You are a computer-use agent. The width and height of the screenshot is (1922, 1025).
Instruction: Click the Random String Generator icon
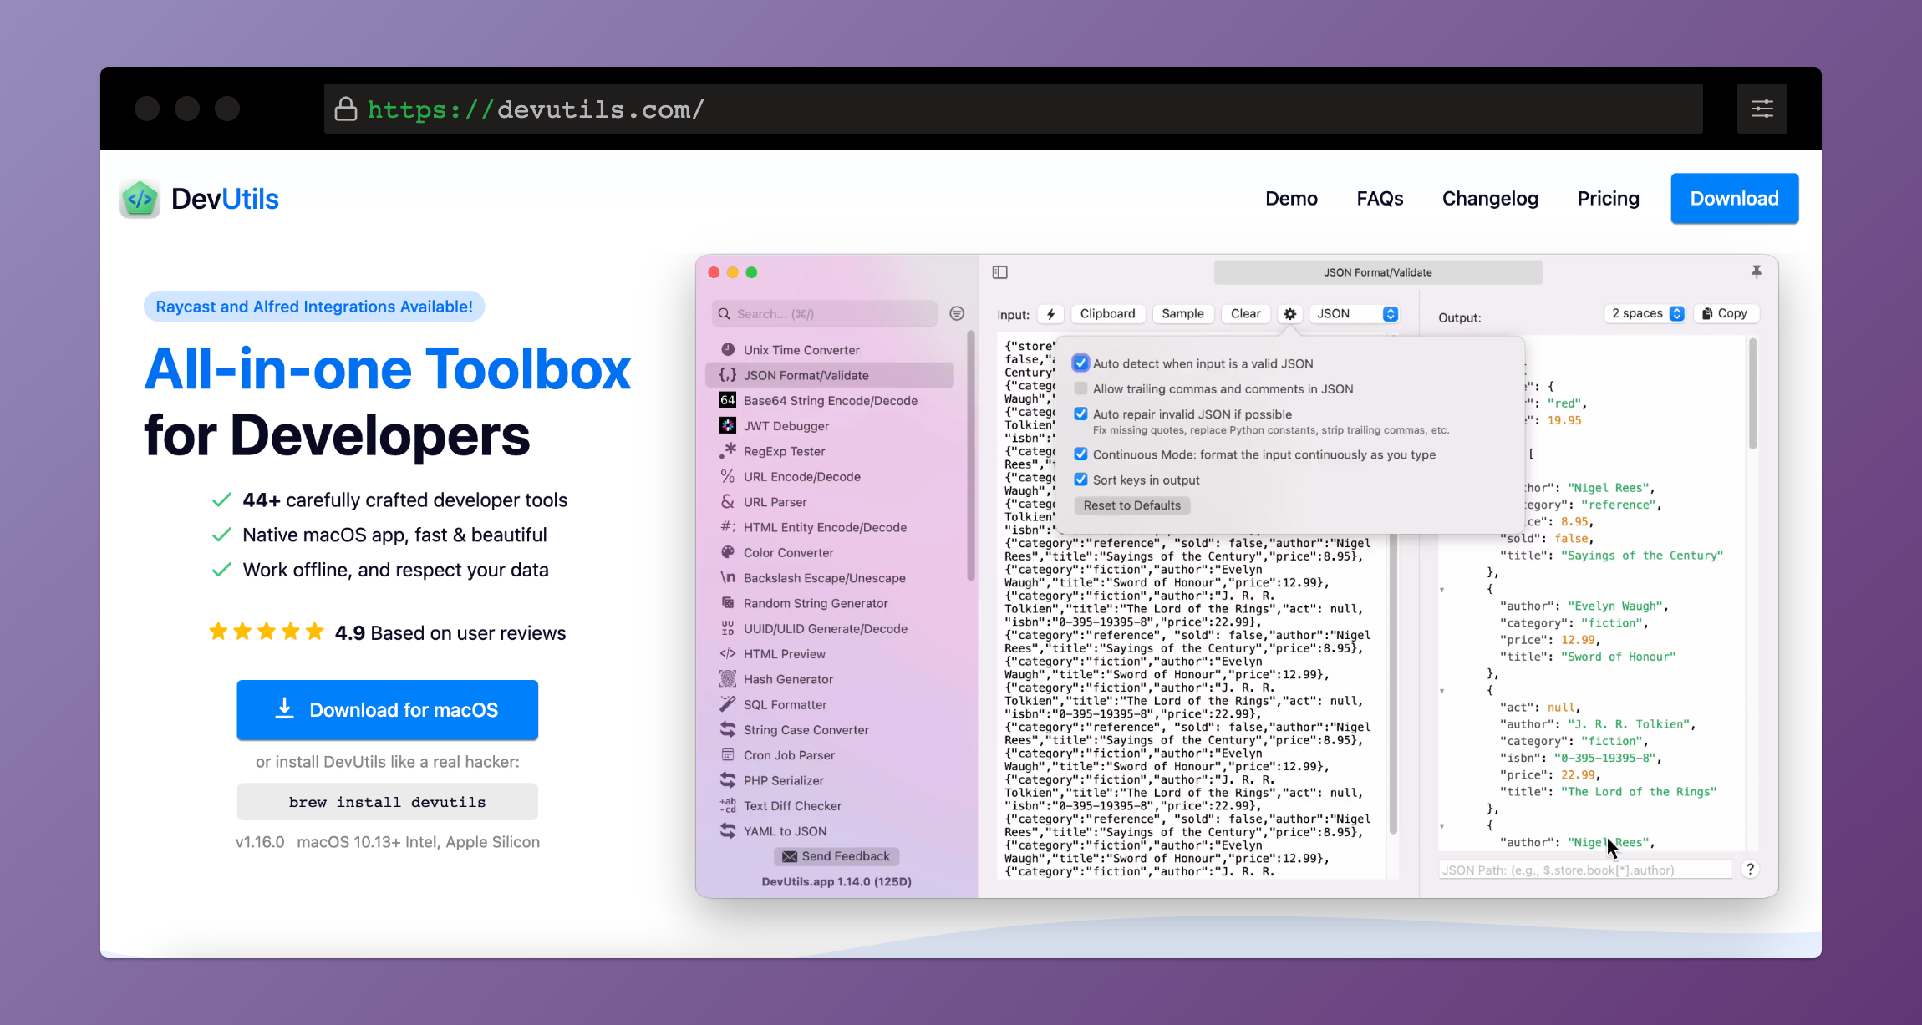pyautogui.click(x=728, y=602)
